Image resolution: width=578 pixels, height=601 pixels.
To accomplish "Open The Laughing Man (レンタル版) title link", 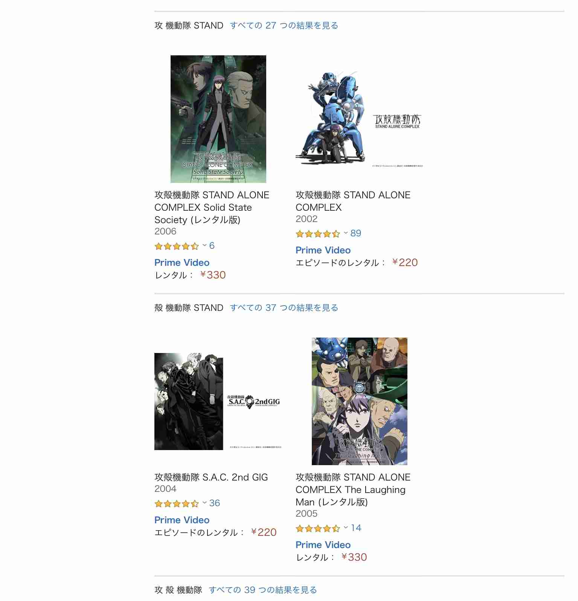I will tap(353, 490).
